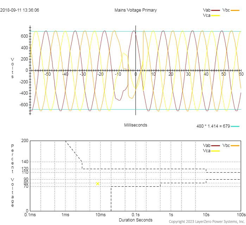Click the 480 * 1.414 = 679 legend text
The width and height of the screenshot is (246, 225).
213,126
